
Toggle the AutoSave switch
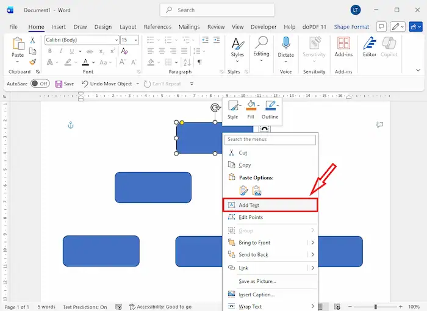[x=40, y=84]
